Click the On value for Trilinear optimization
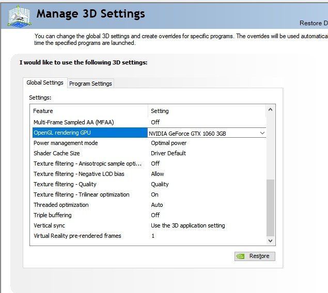 (154, 194)
